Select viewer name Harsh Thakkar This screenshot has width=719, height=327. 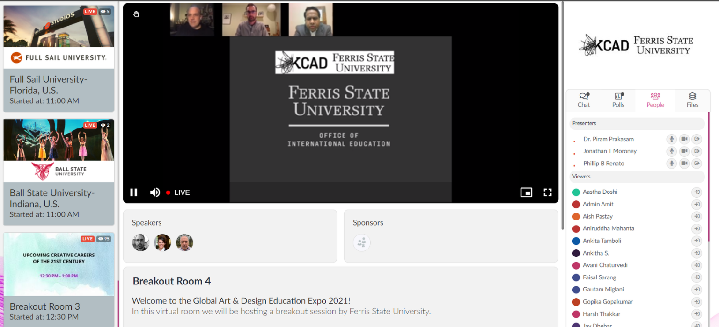602,314
